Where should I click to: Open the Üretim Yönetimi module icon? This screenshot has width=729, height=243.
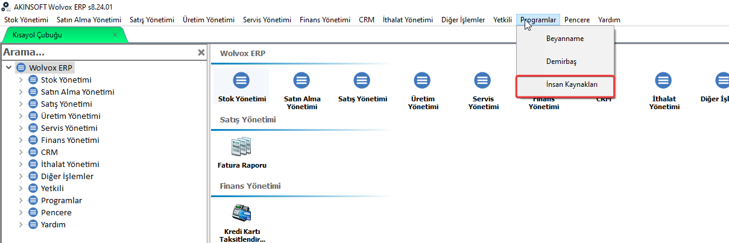[422, 80]
